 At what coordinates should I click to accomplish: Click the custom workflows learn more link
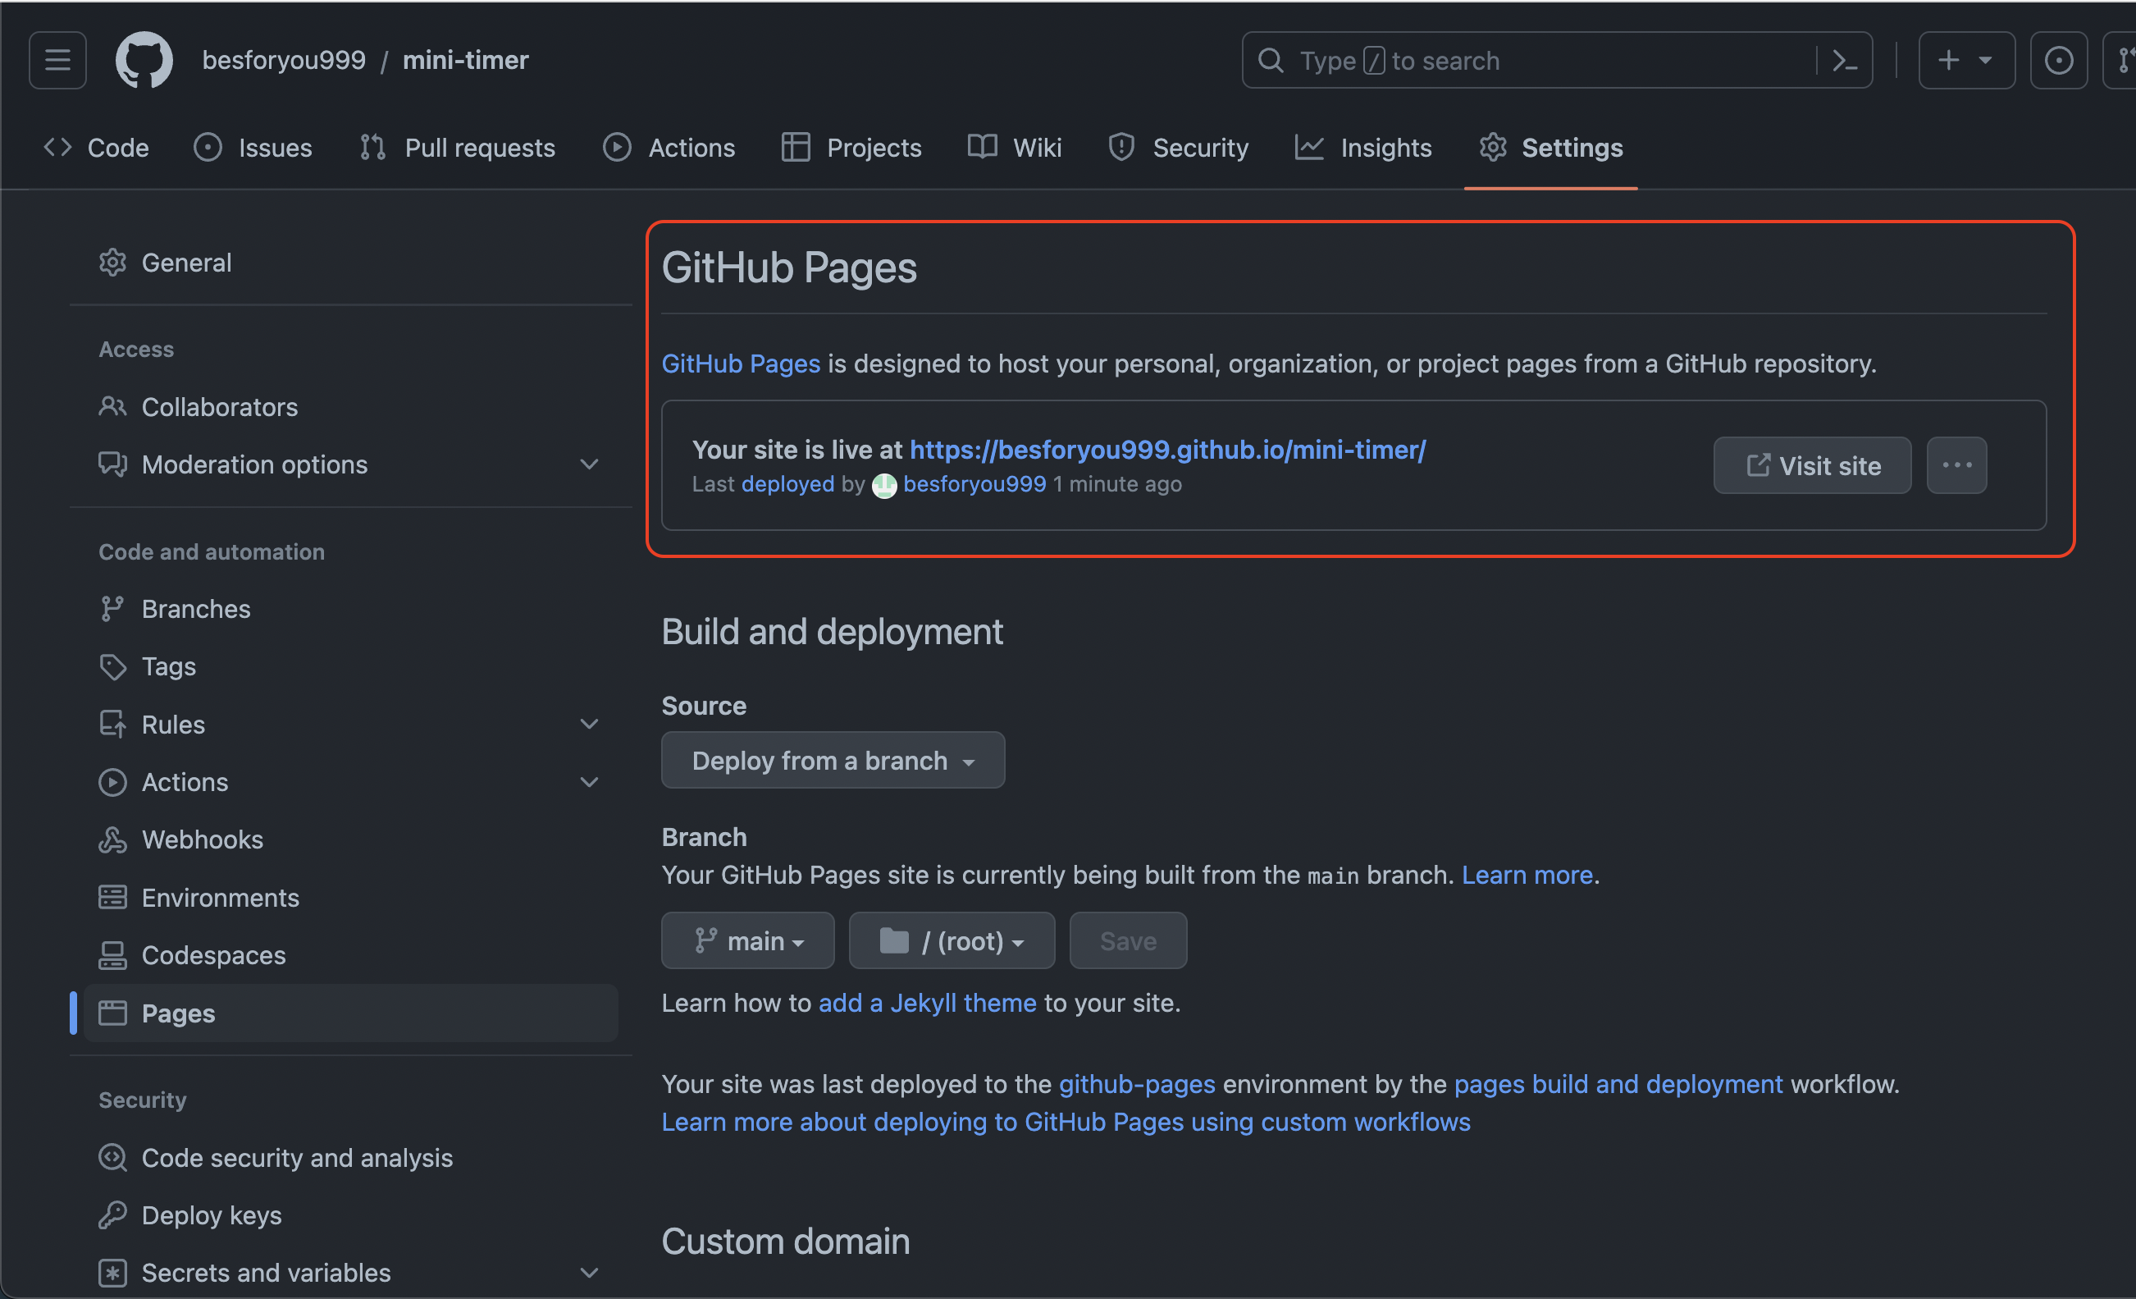pyautogui.click(x=1066, y=1122)
